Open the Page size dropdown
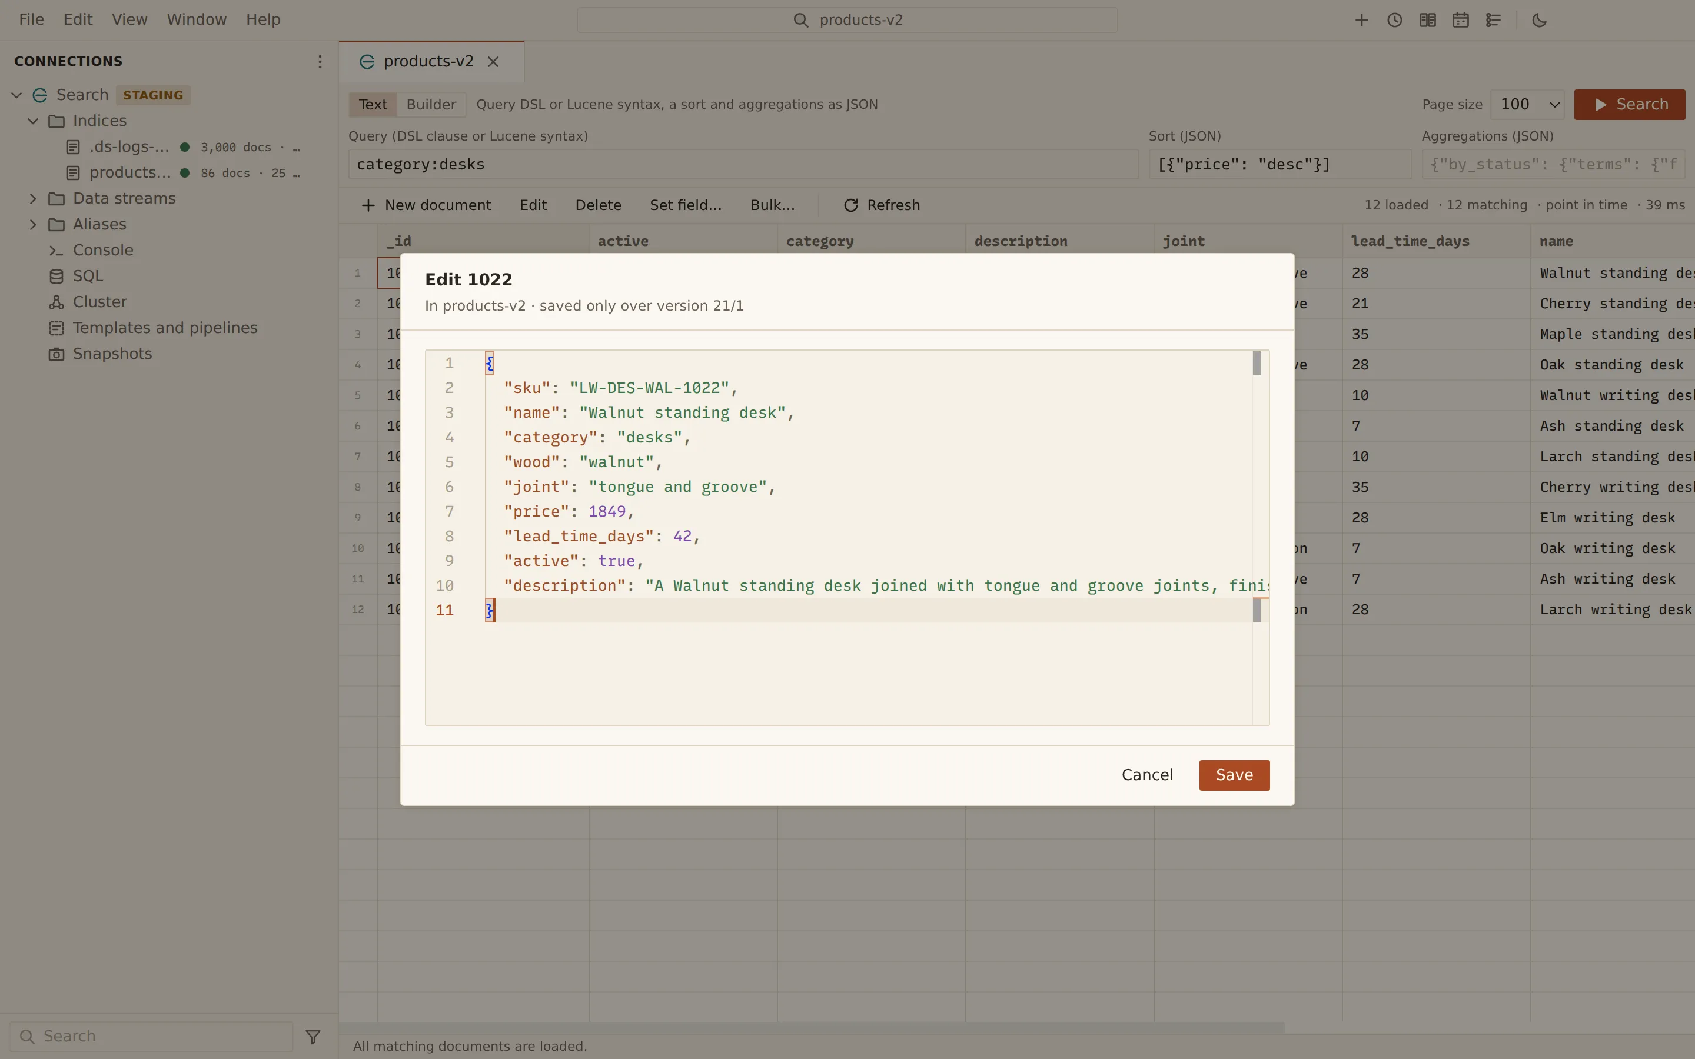The image size is (1695, 1059). [x=1528, y=104]
